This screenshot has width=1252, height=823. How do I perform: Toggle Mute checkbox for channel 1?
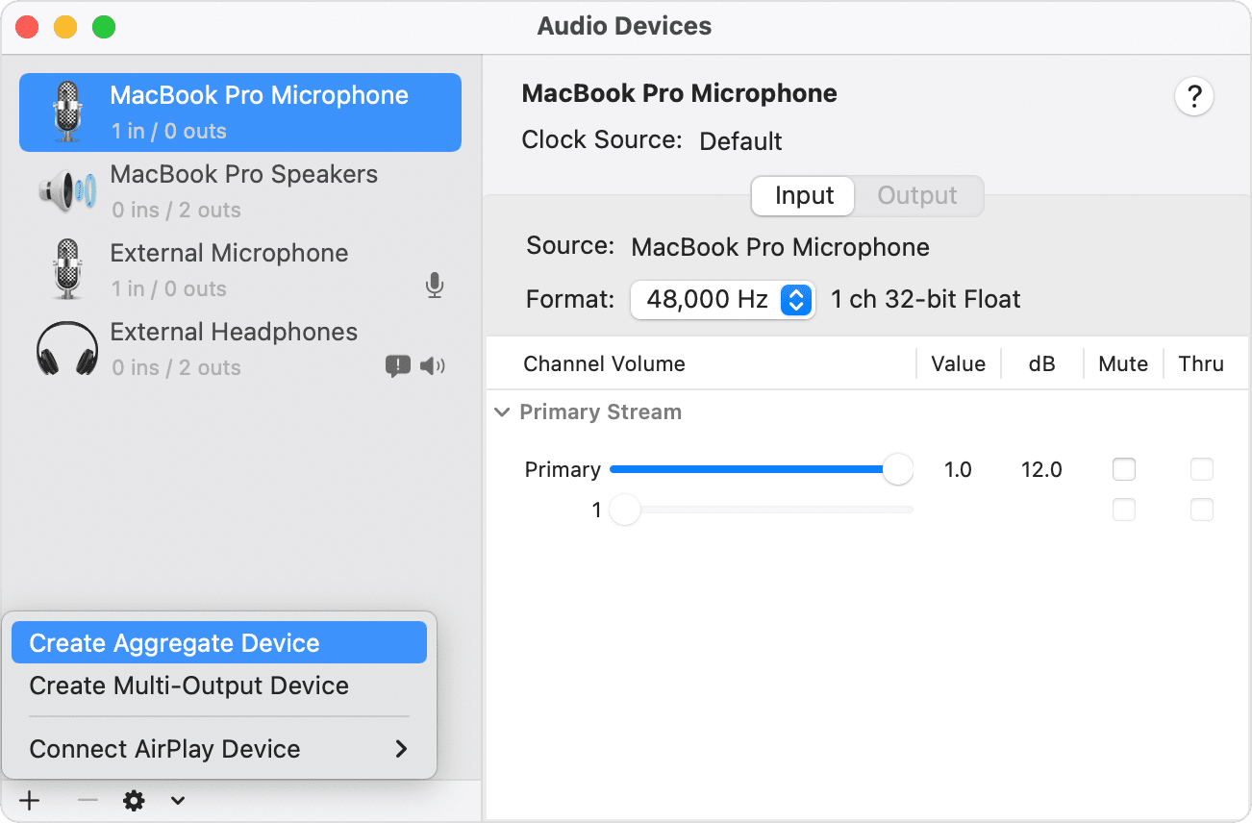[1123, 510]
